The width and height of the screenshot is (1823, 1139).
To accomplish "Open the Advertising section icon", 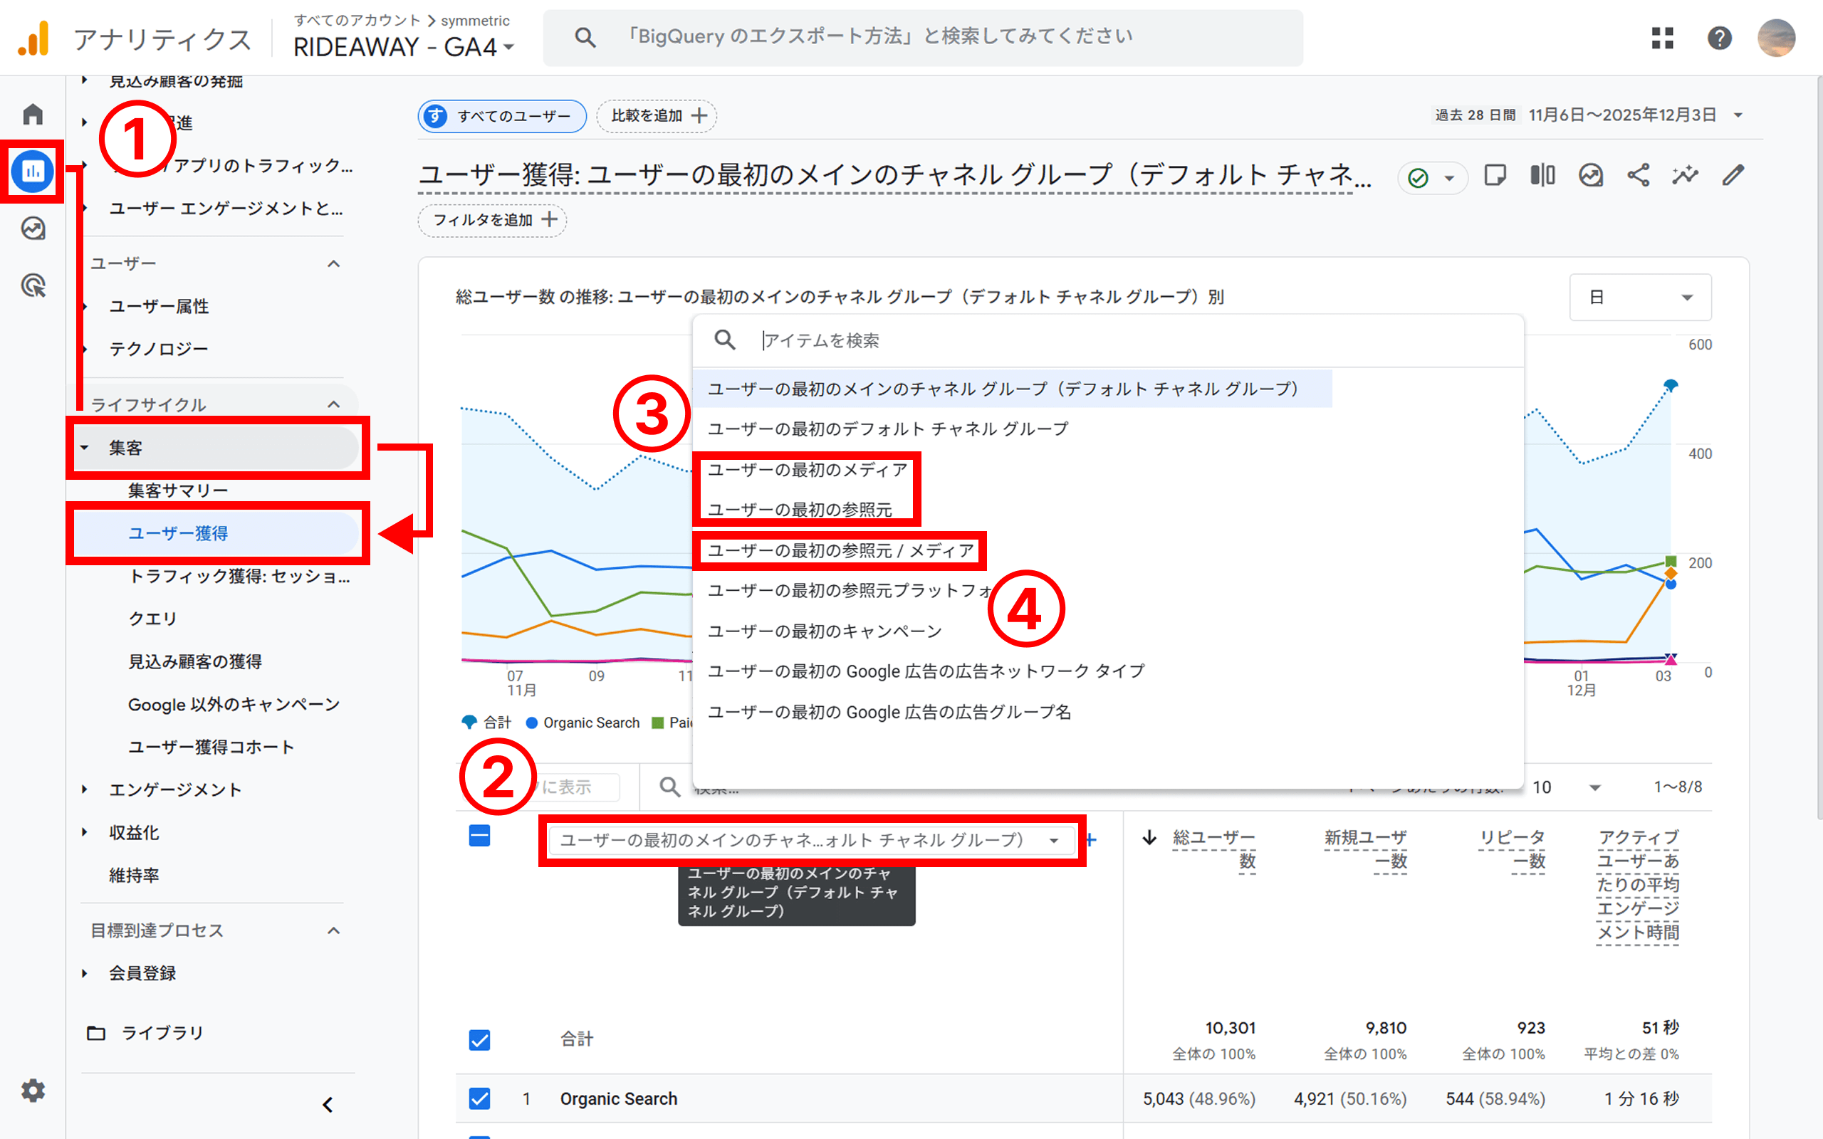I will [32, 286].
